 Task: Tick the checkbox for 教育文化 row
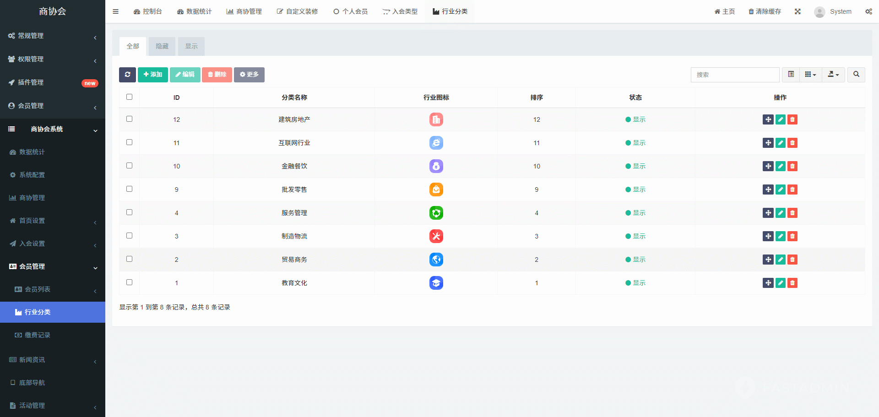pyautogui.click(x=130, y=282)
